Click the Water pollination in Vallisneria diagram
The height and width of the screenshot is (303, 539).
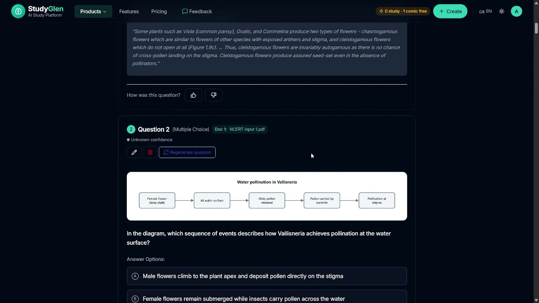click(267, 196)
